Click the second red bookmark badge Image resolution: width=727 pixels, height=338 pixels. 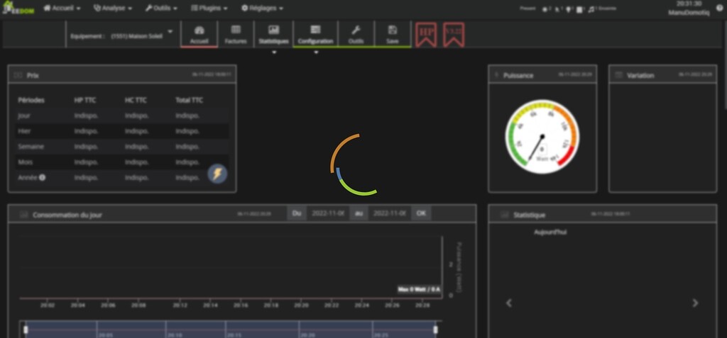[x=454, y=34]
